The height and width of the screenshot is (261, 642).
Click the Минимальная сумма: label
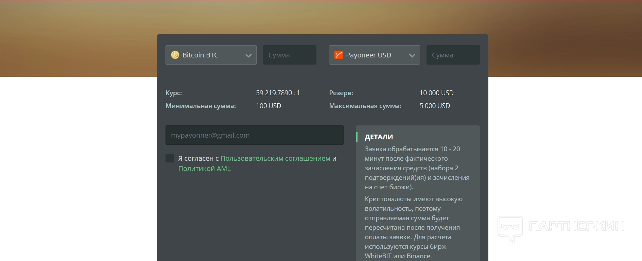pos(201,106)
